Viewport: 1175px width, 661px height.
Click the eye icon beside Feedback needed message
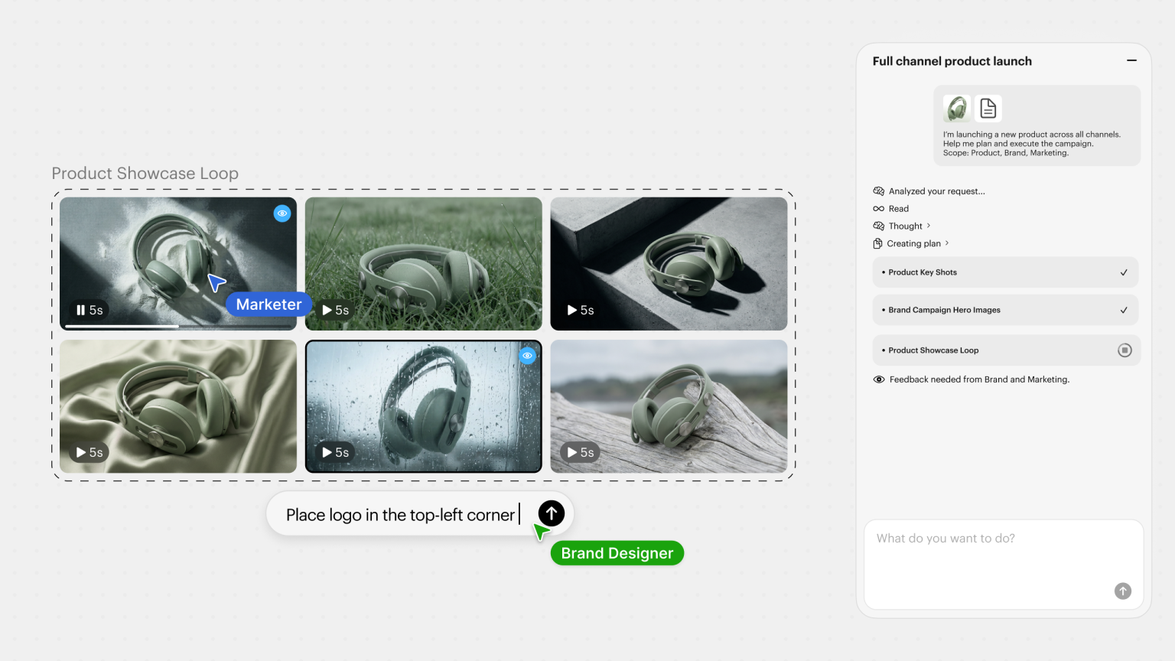[878, 379]
